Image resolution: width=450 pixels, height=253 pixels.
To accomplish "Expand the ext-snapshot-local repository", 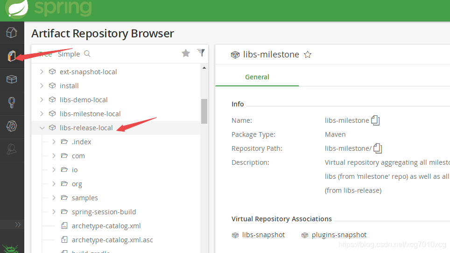I will tap(42, 71).
